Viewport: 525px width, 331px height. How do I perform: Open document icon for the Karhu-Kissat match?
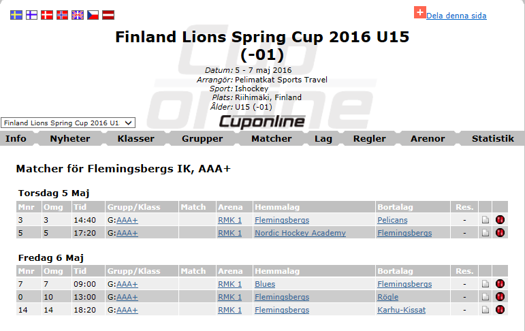coord(486,310)
